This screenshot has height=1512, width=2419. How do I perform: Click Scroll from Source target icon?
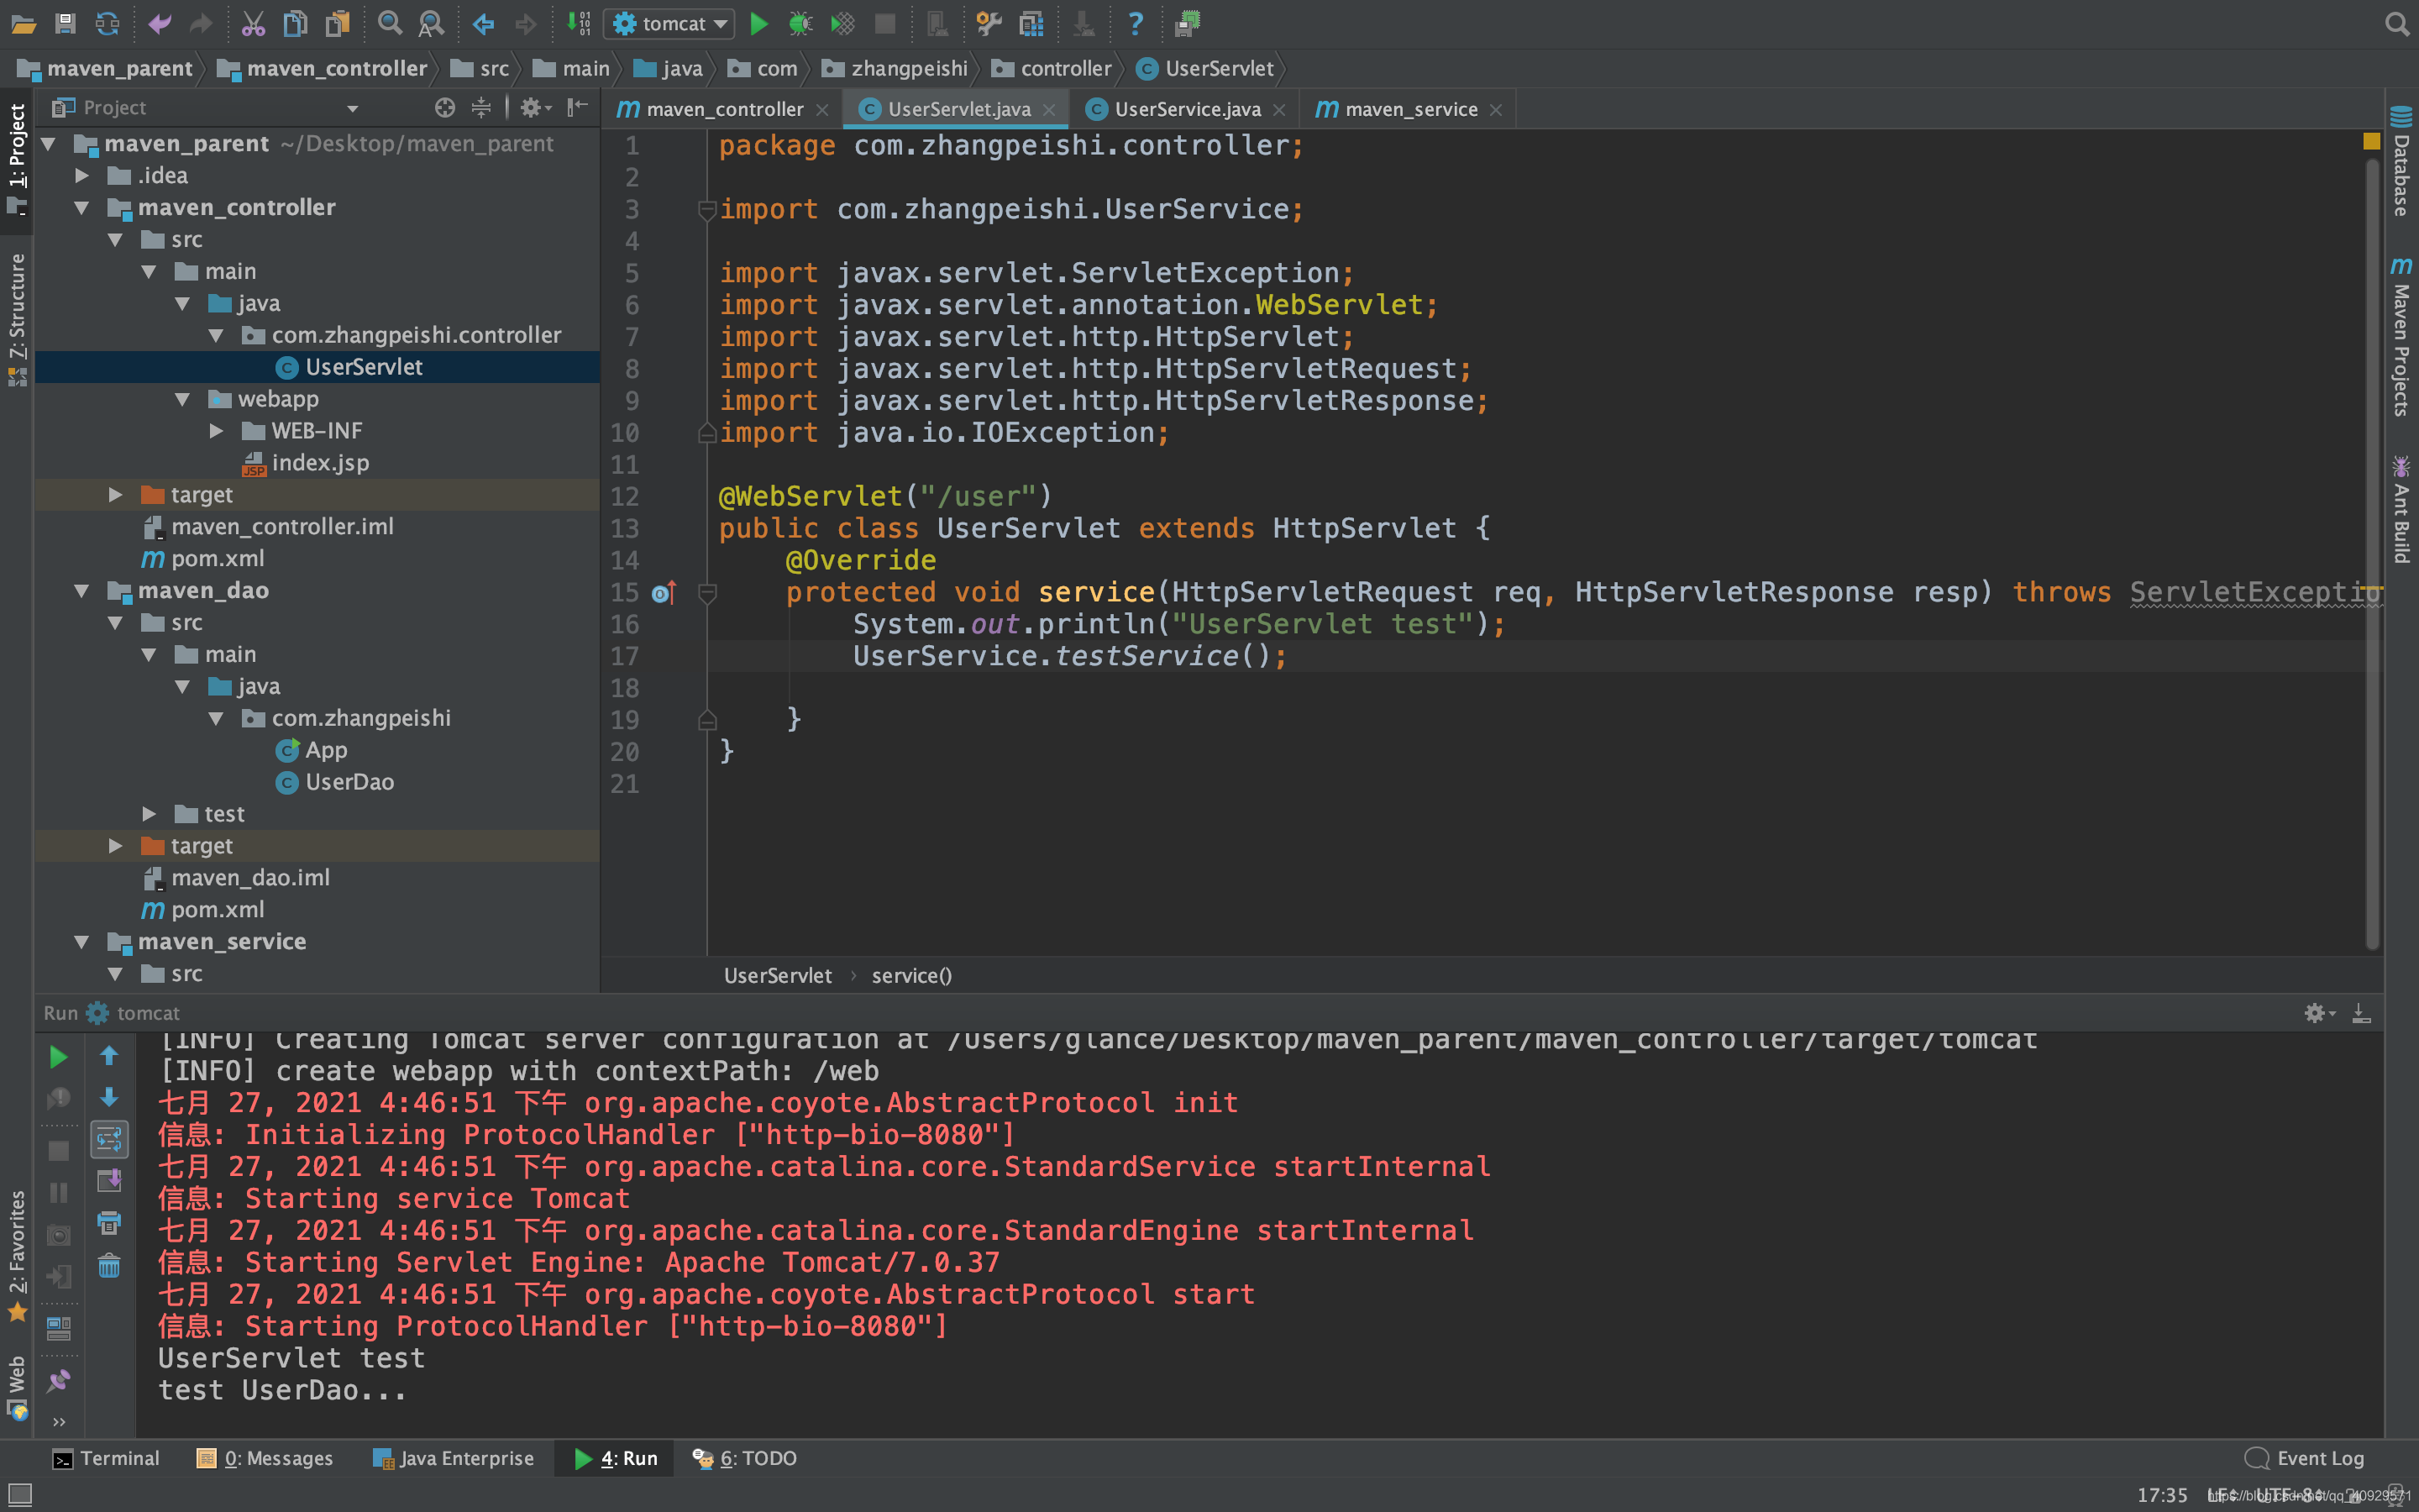coord(445,107)
